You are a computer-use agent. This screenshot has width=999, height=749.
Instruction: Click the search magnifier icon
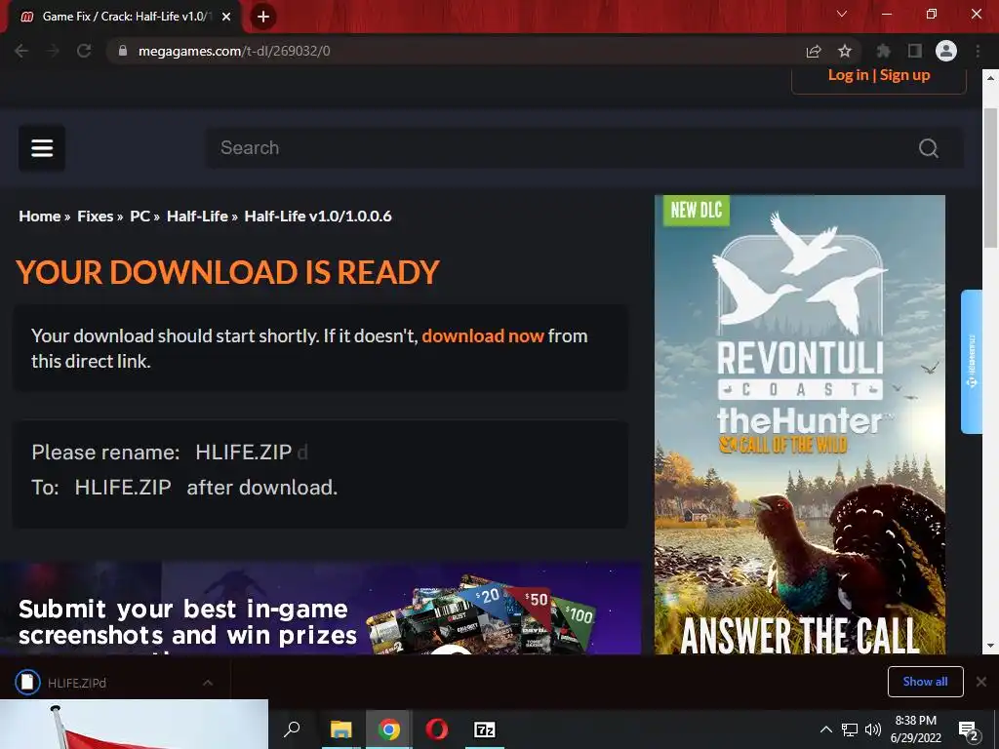(929, 148)
